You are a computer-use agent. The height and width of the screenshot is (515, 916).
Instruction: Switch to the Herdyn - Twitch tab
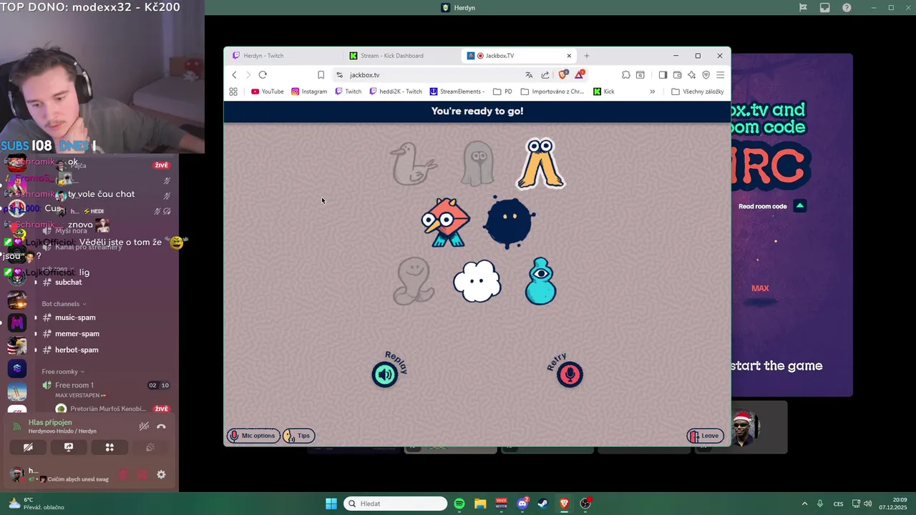(x=284, y=56)
